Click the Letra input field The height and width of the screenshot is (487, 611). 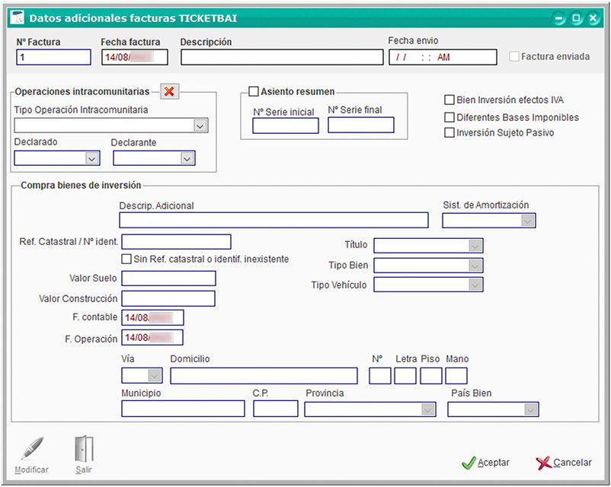click(405, 376)
